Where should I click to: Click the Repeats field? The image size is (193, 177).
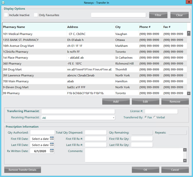[x=177, y=133]
